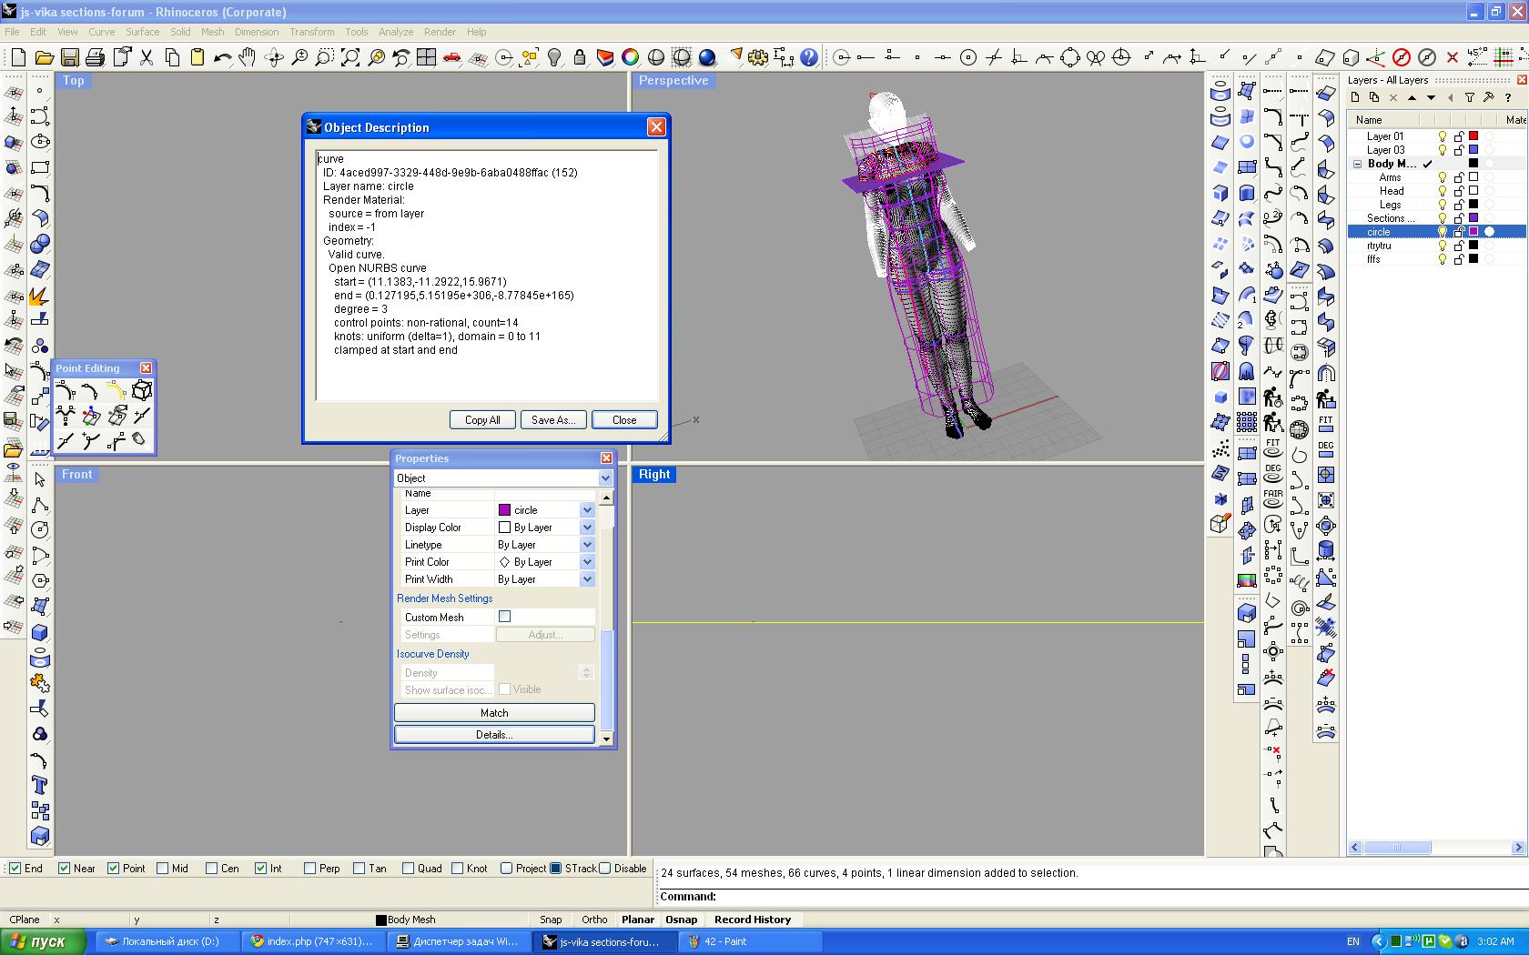Viewport: 1529px width, 955px height.
Task: Click the Copy All button
Action: click(482, 420)
